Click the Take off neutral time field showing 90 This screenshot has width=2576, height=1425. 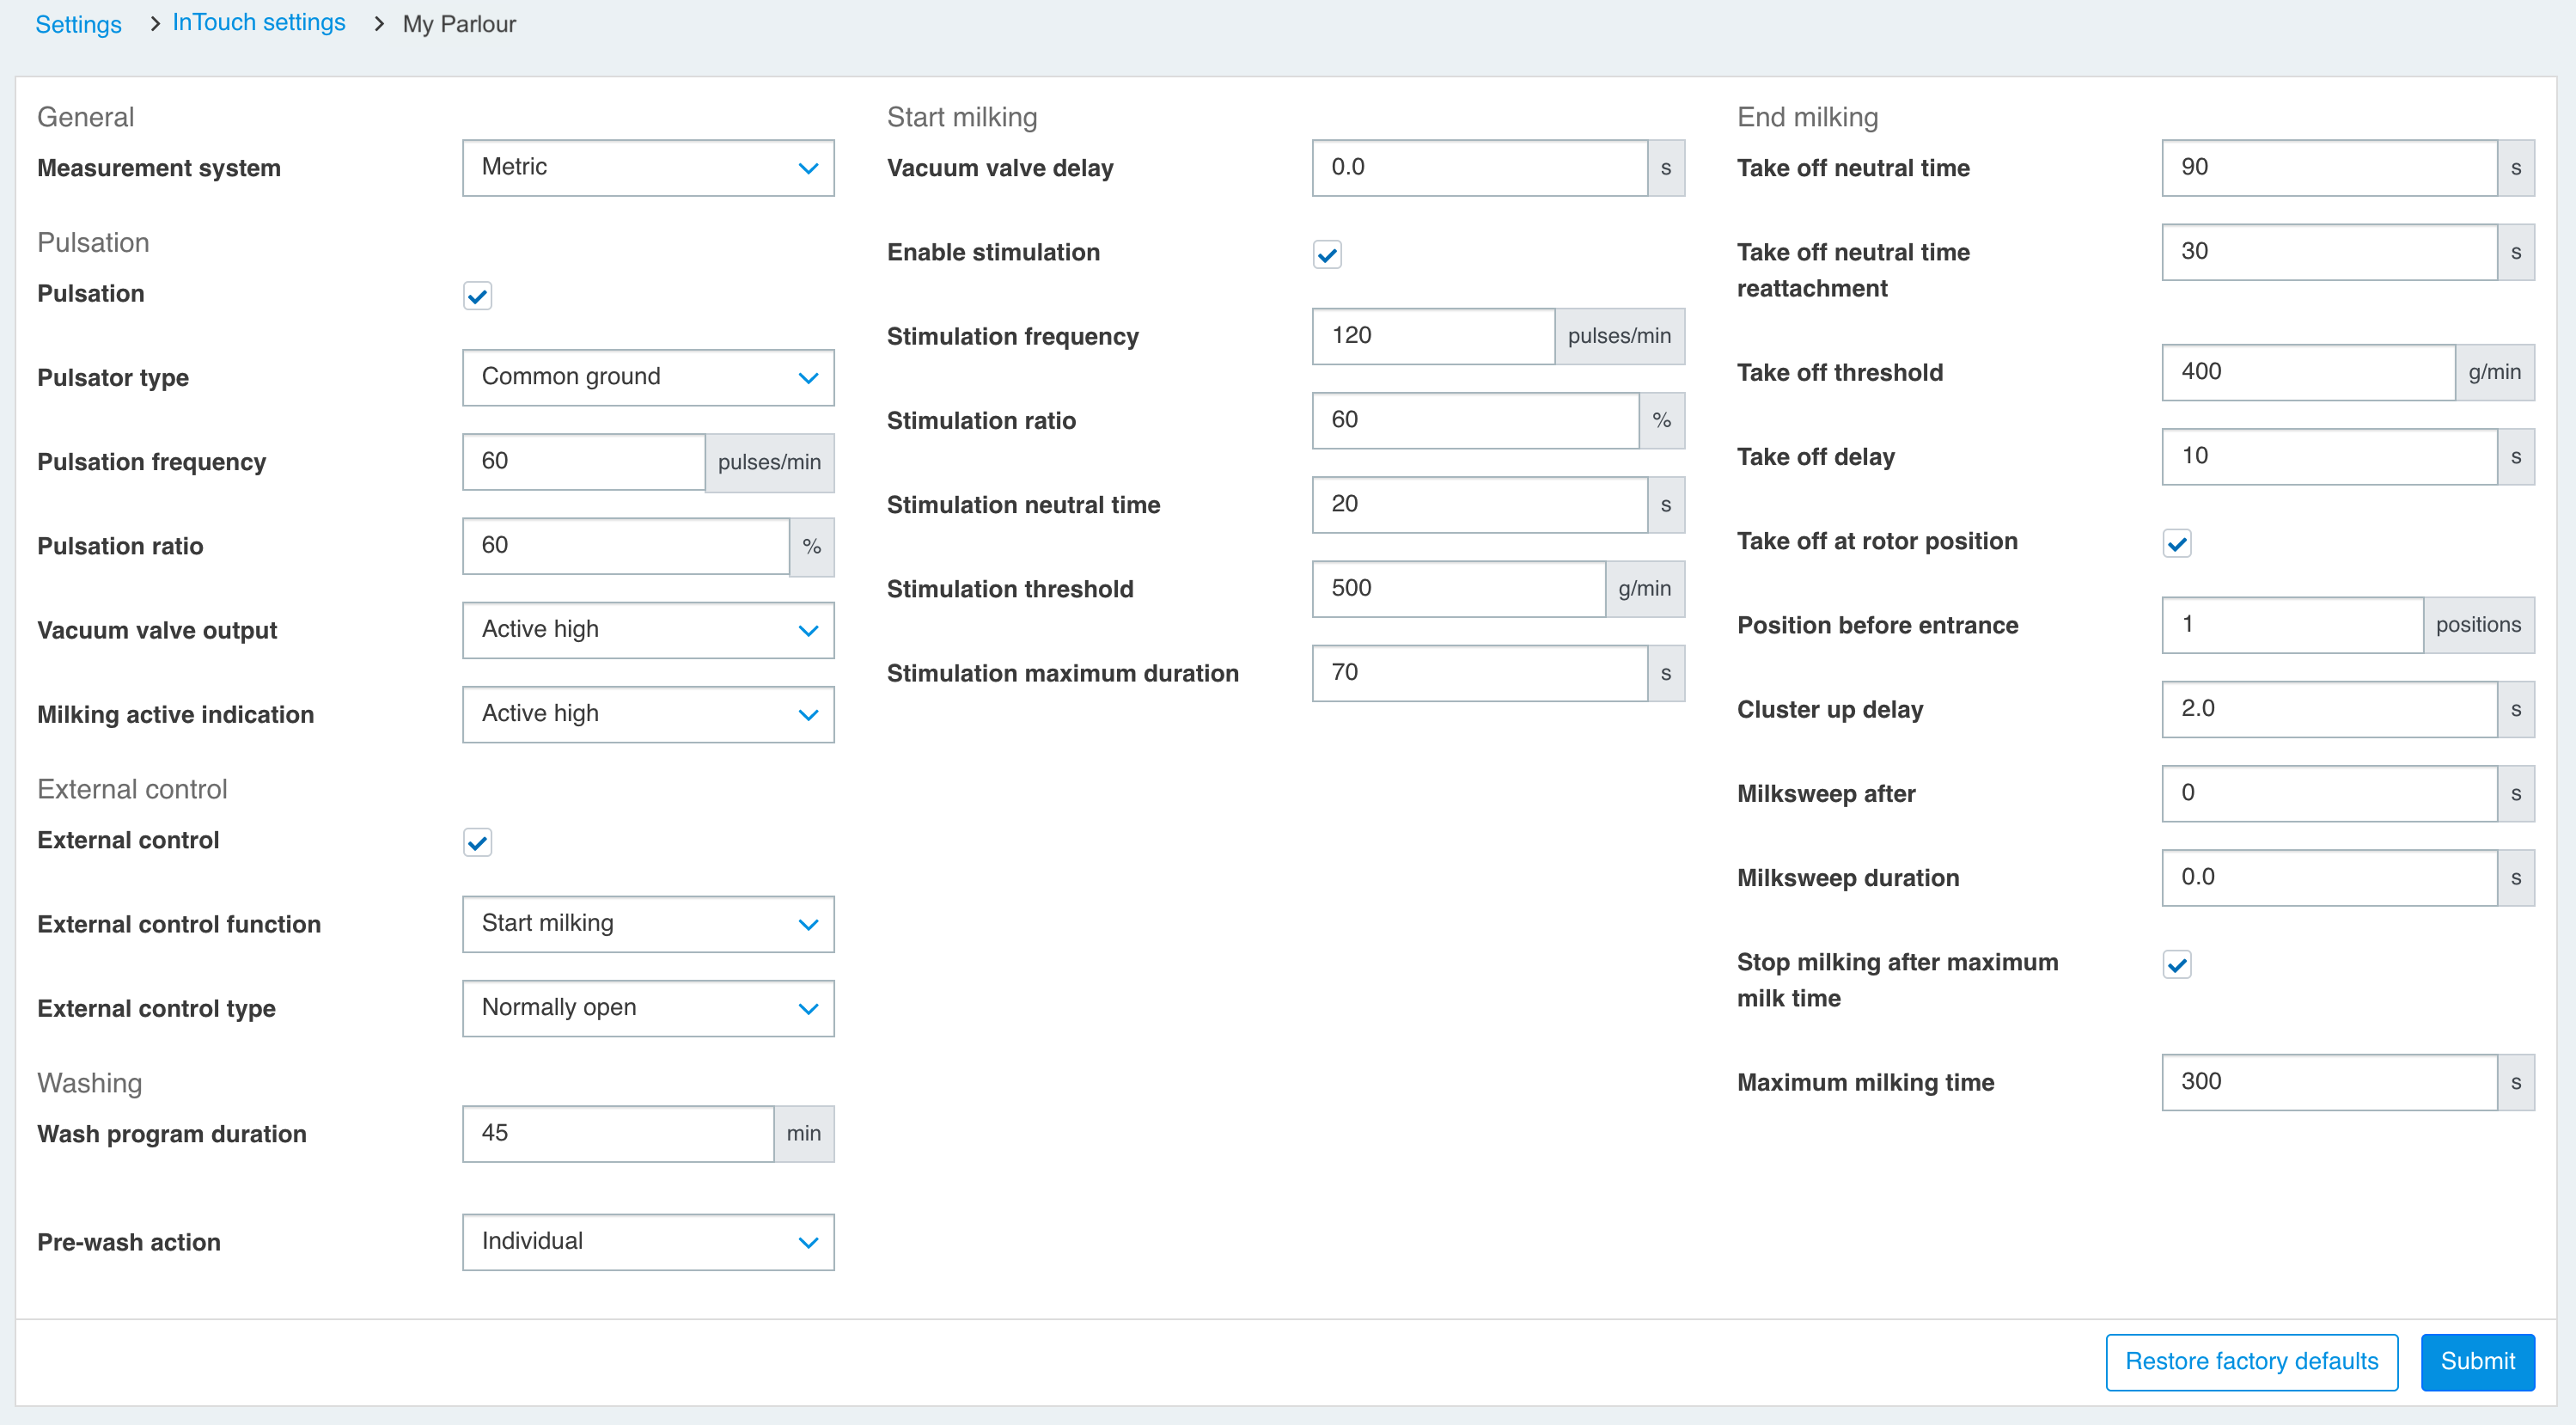(2330, 168)
